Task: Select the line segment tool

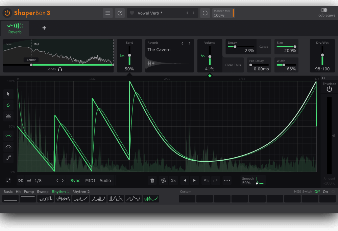Action: 8,135
